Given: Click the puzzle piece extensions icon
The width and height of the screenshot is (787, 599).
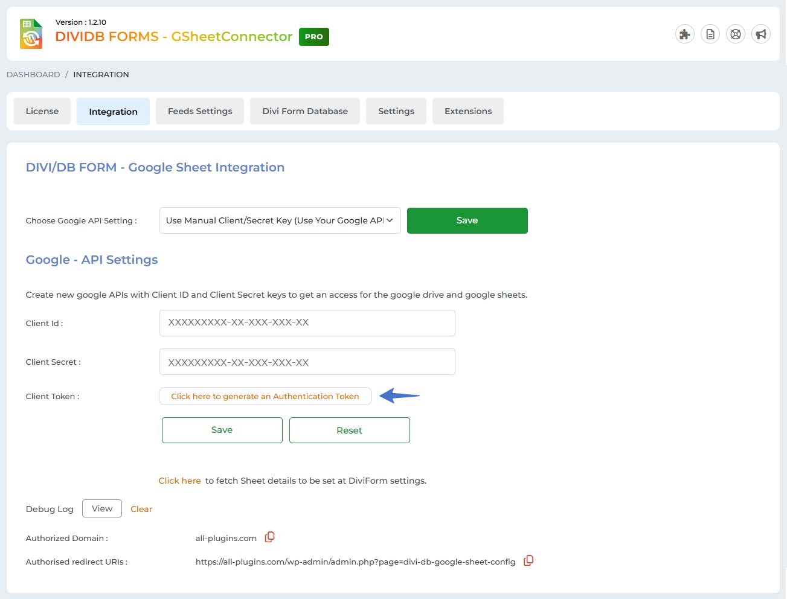Looking at the screenshot, I should tap(684, 34).
